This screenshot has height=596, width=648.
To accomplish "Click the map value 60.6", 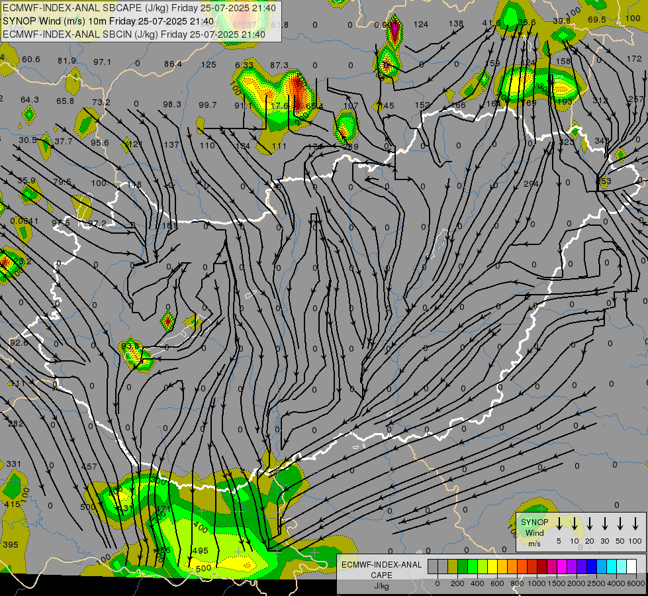I will tap(31, 60).
